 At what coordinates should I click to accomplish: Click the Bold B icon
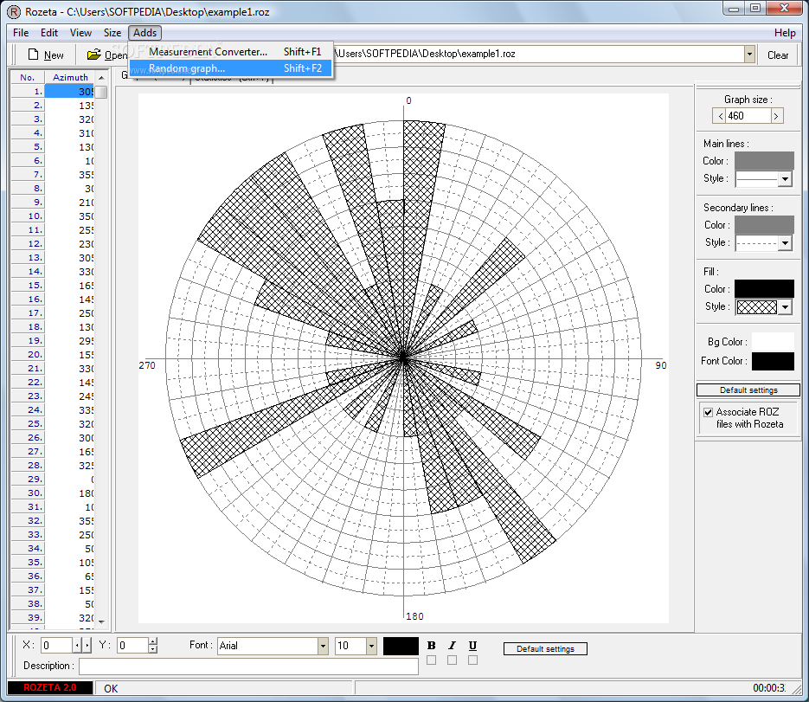tap(432, 645)
